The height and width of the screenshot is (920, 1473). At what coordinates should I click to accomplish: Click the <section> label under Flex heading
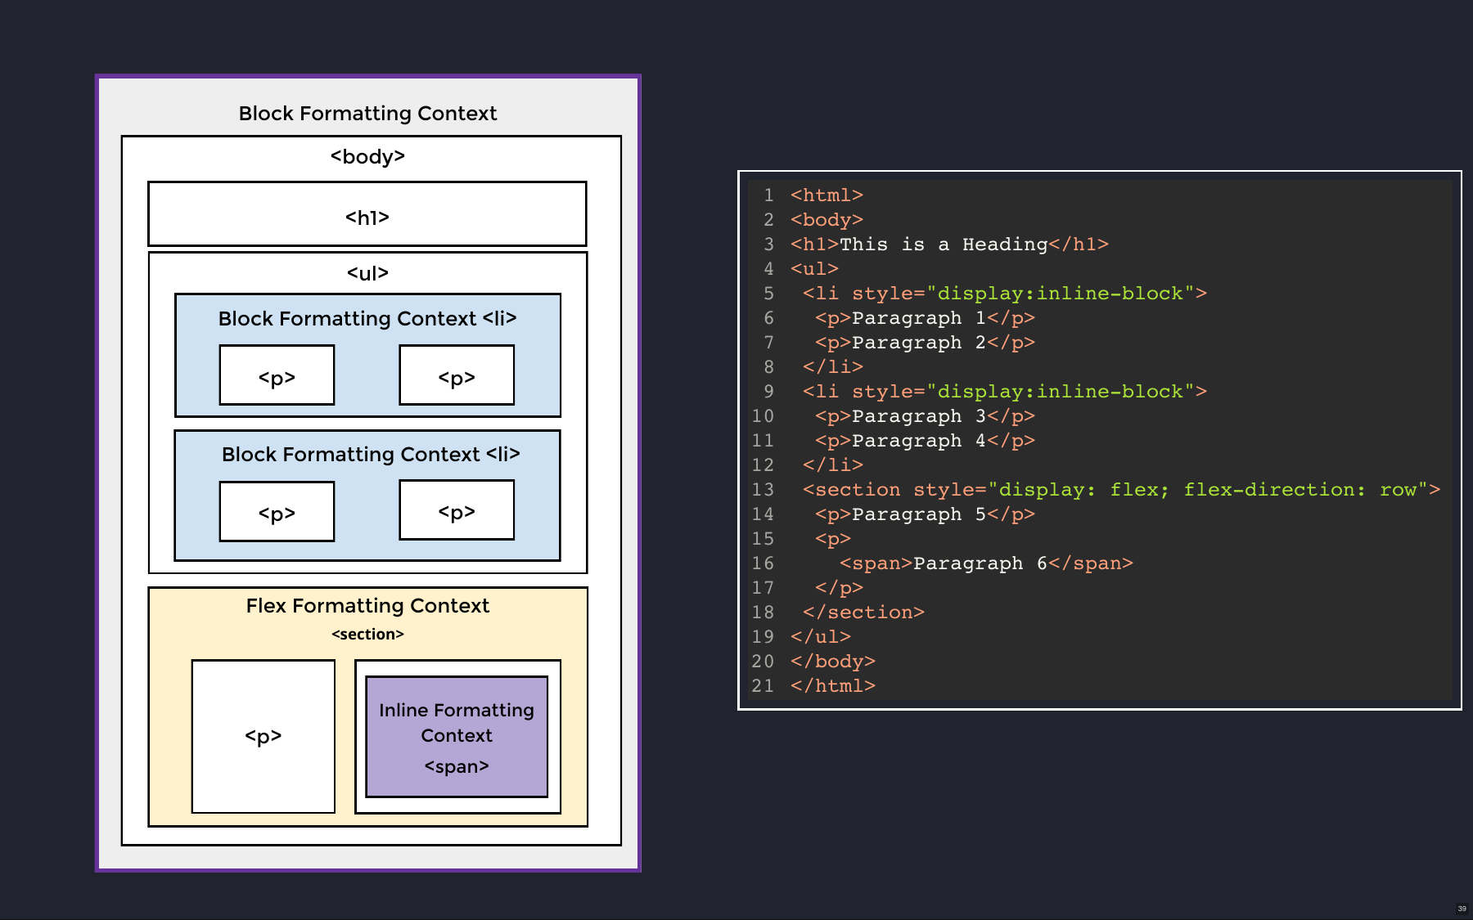[x=367, y=634]
